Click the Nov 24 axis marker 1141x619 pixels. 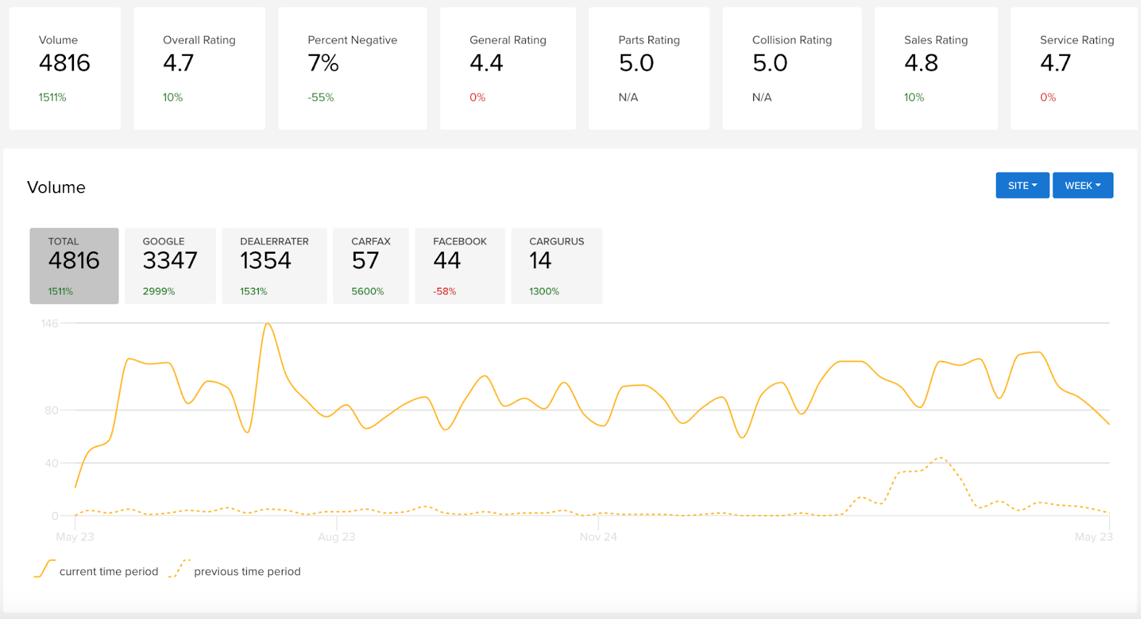598,537
